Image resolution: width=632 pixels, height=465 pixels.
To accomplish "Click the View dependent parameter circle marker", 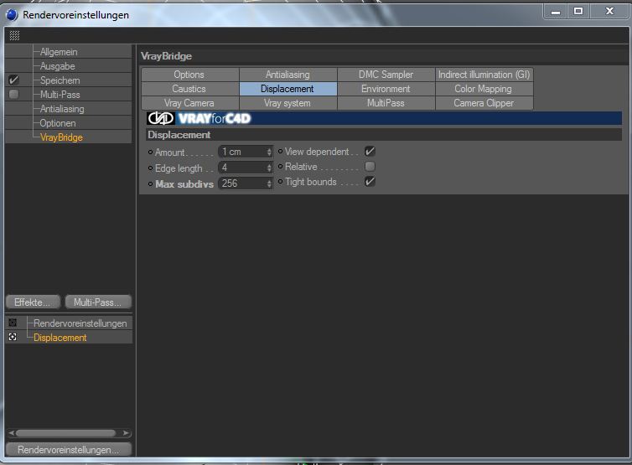I will coord(280,152).
